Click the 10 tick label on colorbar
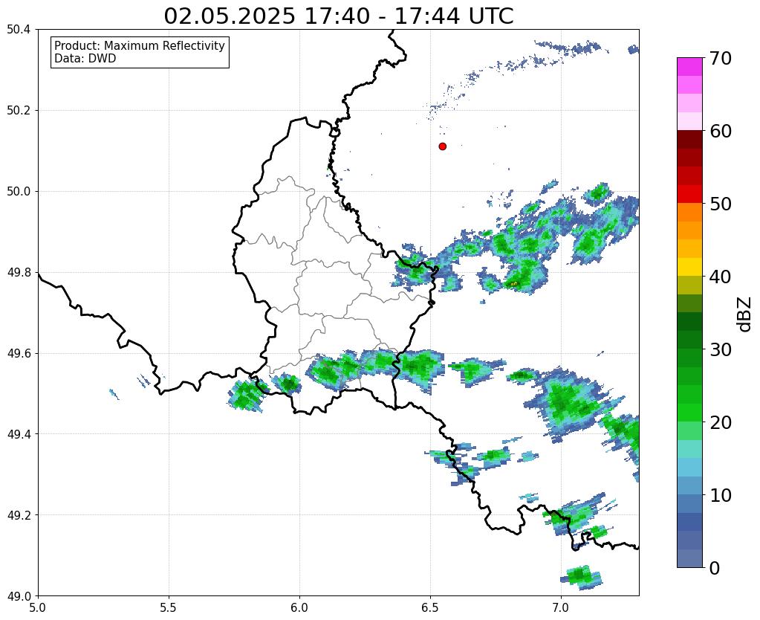760x620 pixels. click(x=719, y=495)
